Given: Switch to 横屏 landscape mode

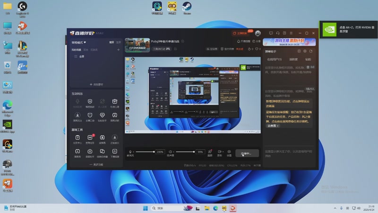Looking at the screenshot, I should click(112, 42).
